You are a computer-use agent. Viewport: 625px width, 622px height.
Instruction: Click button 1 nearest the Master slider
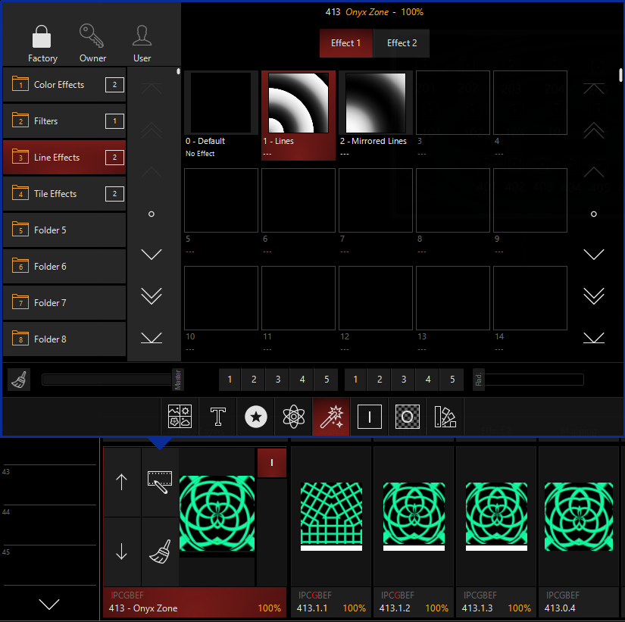click(x=230, y=379)
